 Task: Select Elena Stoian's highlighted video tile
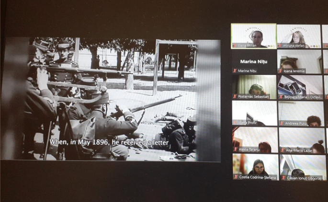253,36
